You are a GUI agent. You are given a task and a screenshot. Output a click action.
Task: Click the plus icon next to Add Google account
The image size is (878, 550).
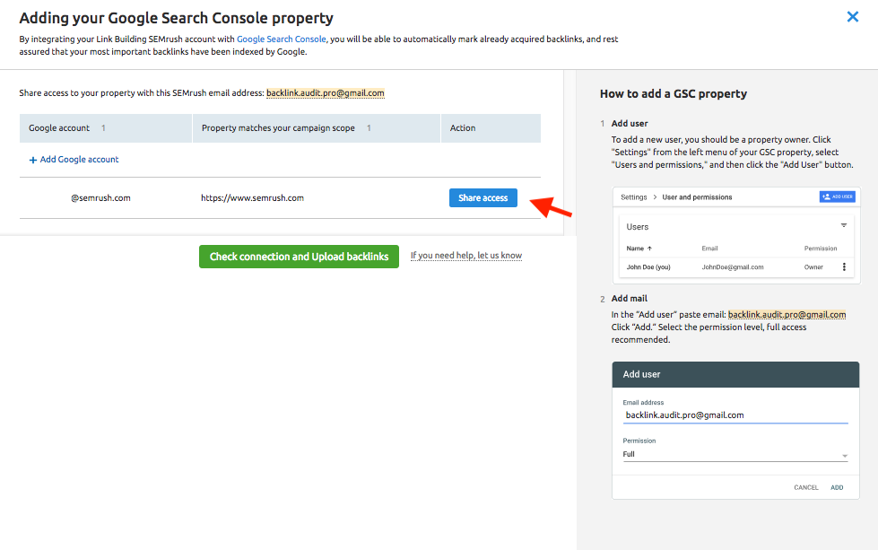33,161
